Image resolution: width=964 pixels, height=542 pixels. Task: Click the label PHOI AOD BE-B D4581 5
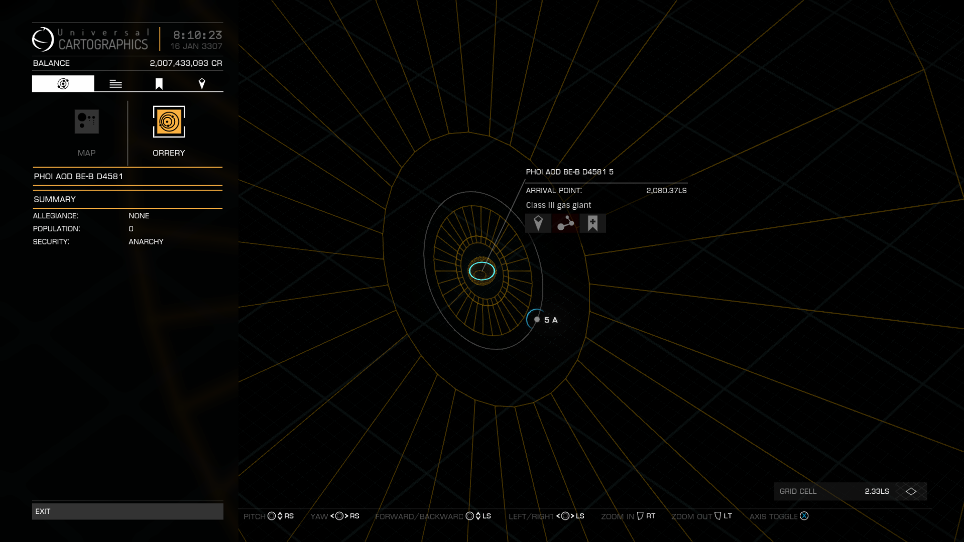click(x=569, y=172)
